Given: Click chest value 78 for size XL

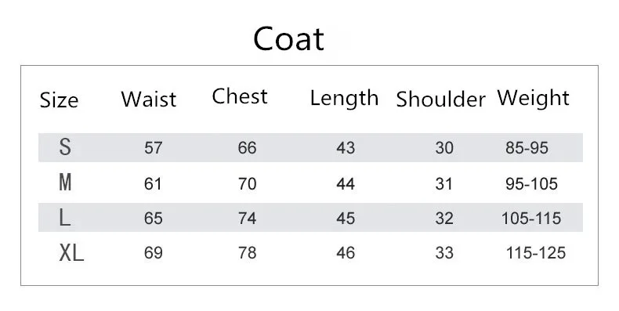Looking at the screenshot, I should 247,253.
